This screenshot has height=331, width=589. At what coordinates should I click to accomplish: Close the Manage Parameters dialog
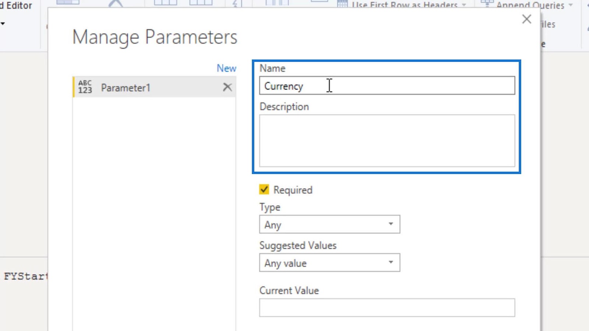526,19
